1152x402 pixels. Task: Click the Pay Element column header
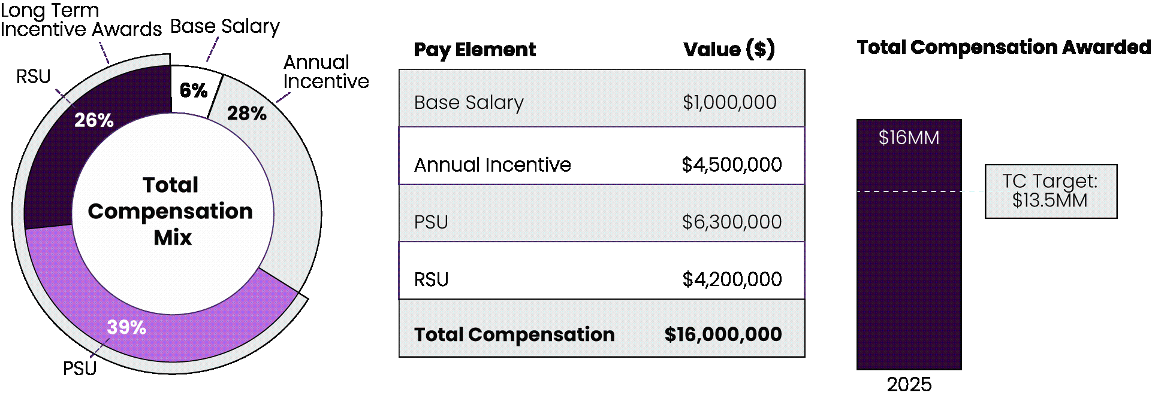tap(475, 50)
